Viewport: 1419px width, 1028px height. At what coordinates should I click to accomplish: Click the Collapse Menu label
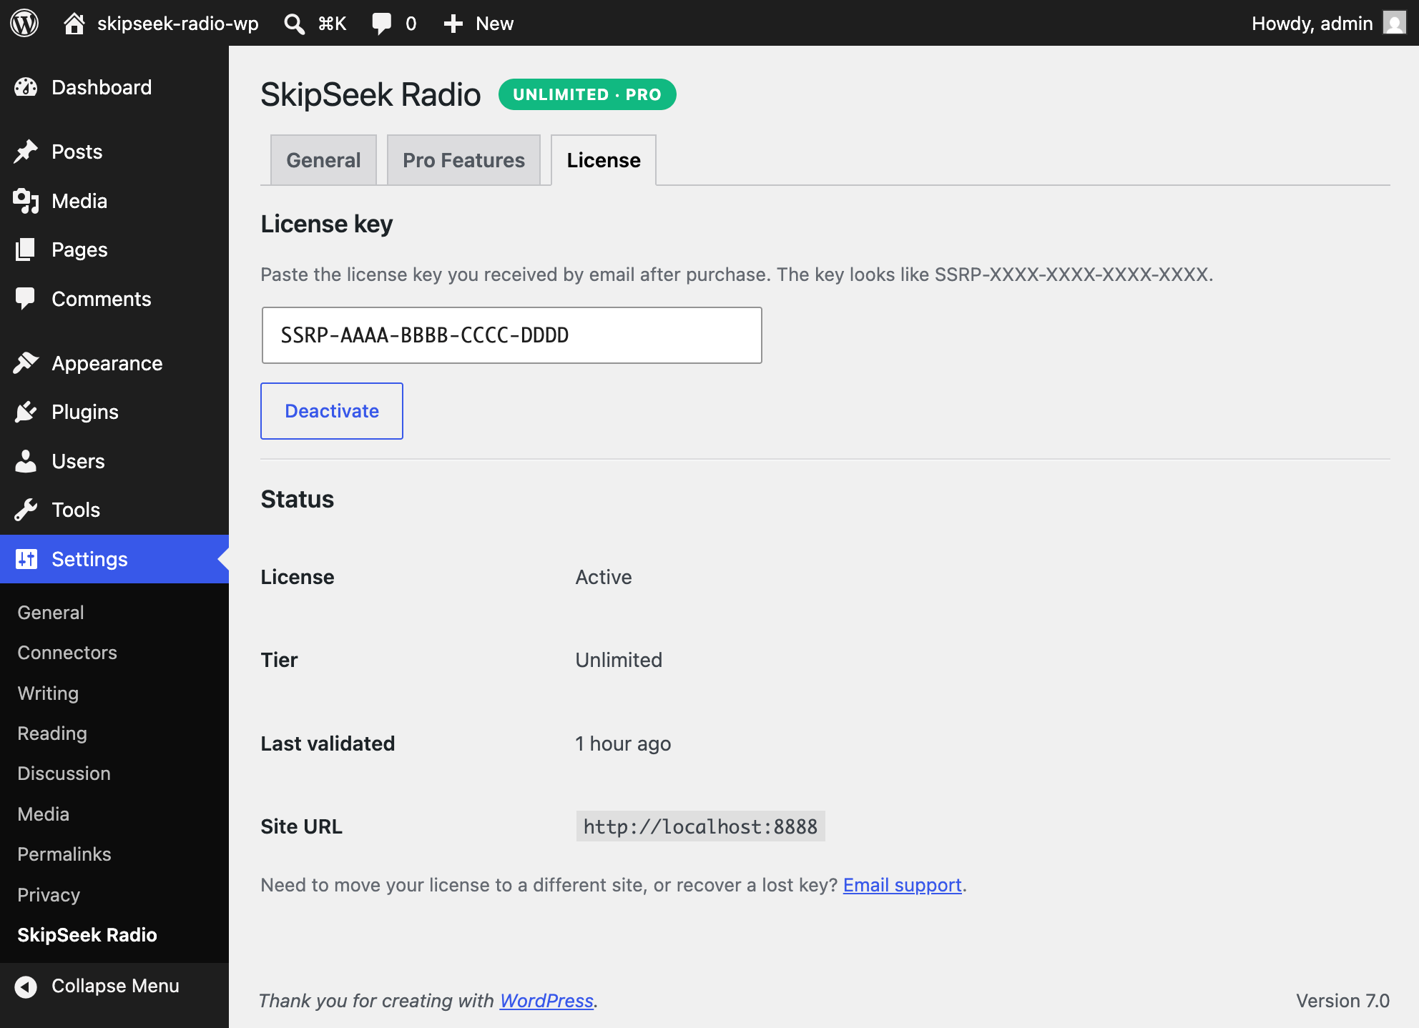click(115, 986)
